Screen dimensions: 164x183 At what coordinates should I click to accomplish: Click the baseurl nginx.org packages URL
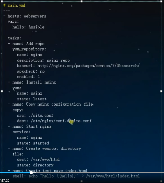click(x=89, y=66)
